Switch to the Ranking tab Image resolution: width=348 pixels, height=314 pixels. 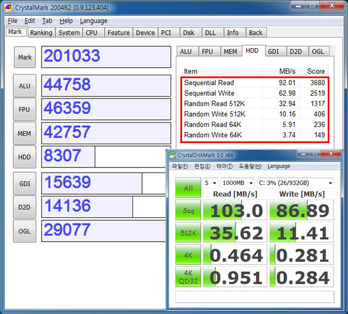[41, 32]
